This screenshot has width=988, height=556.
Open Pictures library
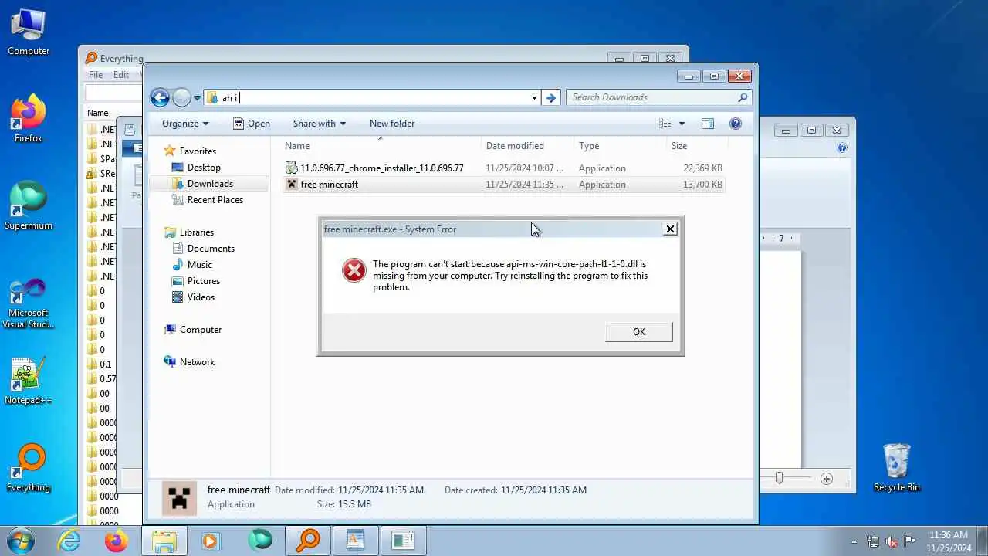coord(204,281)
